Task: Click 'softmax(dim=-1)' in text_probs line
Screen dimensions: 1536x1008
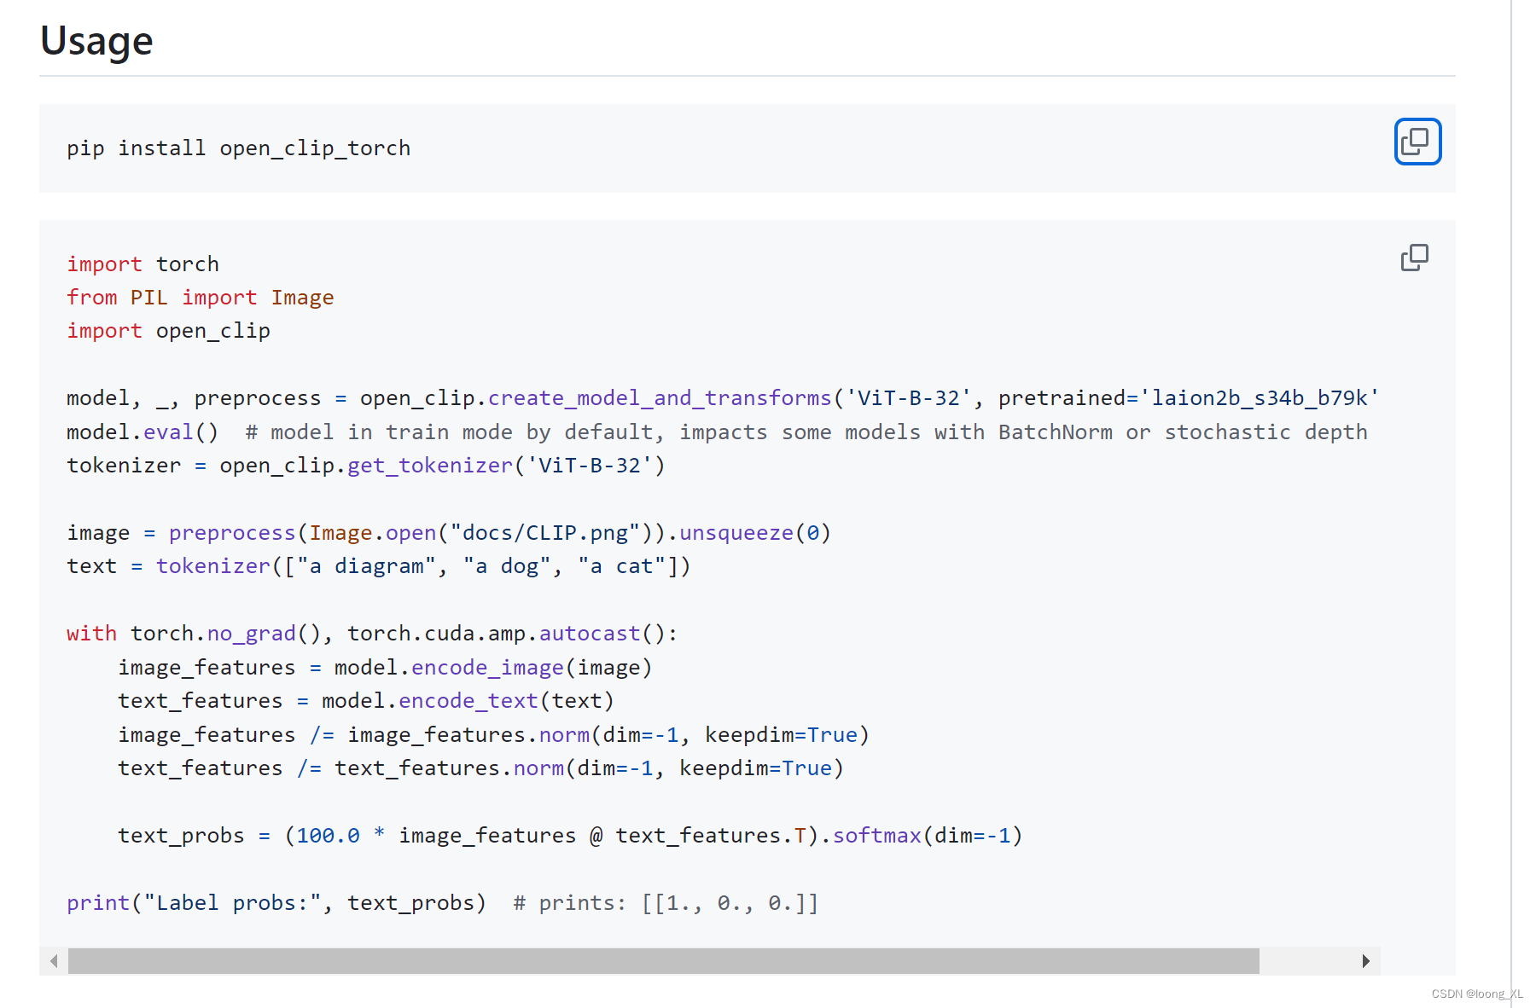Action: [x=927, y=836]
